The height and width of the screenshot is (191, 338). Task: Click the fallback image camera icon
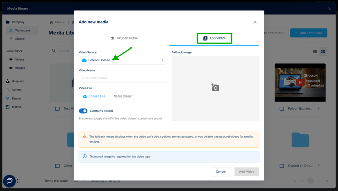pos(215,87)
